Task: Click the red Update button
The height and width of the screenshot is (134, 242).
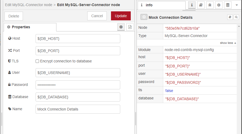Action: 121,16
